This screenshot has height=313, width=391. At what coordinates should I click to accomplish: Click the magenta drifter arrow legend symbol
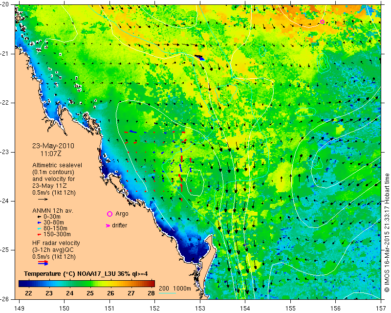(108, 225)
